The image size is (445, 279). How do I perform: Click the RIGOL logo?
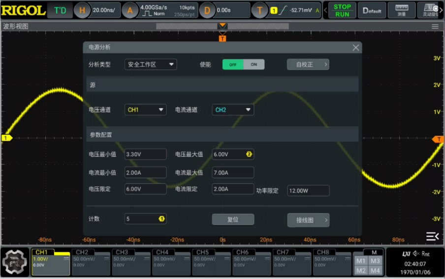[x=23, y=10]
